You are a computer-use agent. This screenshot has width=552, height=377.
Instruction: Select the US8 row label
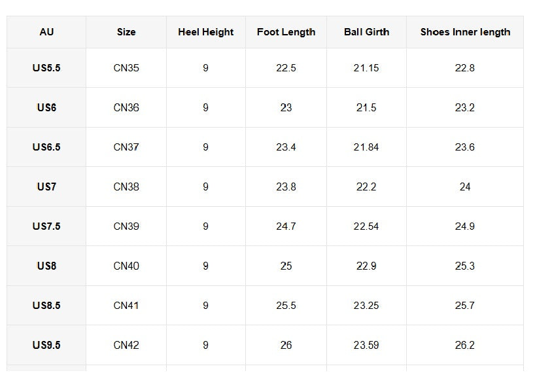pyautogui.click(x=46, y=266)
